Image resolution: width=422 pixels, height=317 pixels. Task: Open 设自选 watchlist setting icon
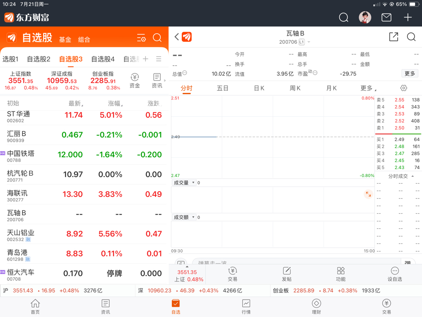394,274
